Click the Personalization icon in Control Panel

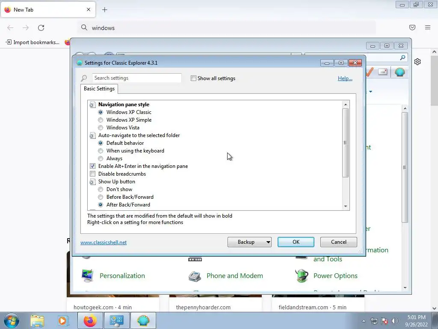pyautogui.click(x=87, y=275)
